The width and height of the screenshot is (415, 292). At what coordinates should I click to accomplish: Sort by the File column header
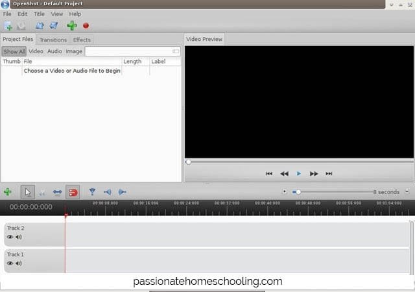click(72, 62)
